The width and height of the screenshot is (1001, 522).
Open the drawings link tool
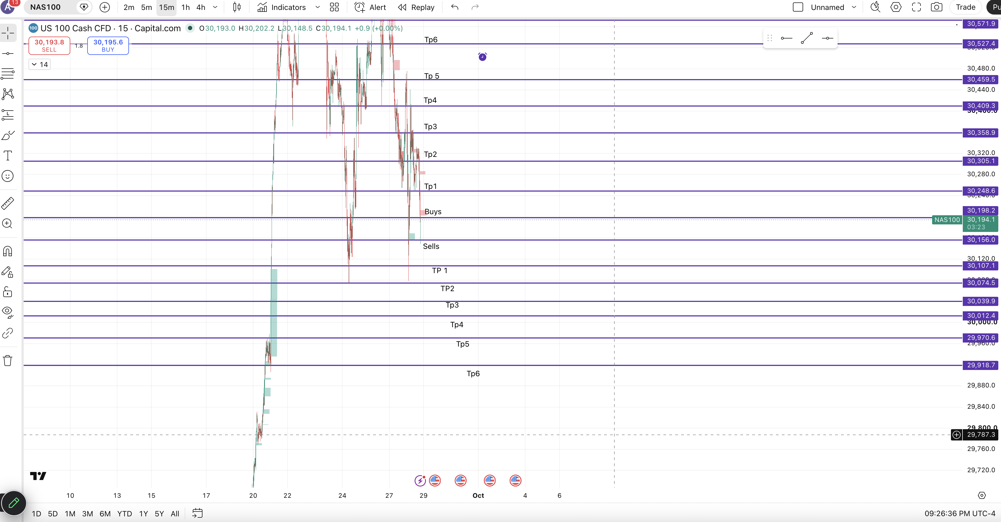[x=8, y=333]
